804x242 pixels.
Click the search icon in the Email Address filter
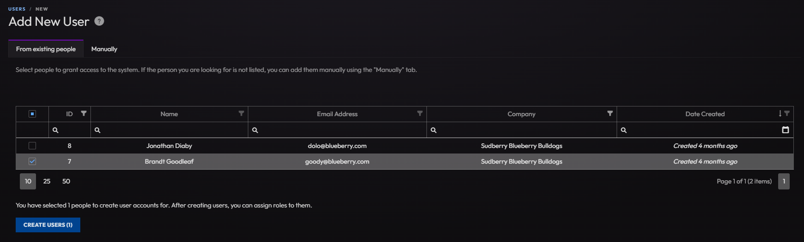click(255, 130)
